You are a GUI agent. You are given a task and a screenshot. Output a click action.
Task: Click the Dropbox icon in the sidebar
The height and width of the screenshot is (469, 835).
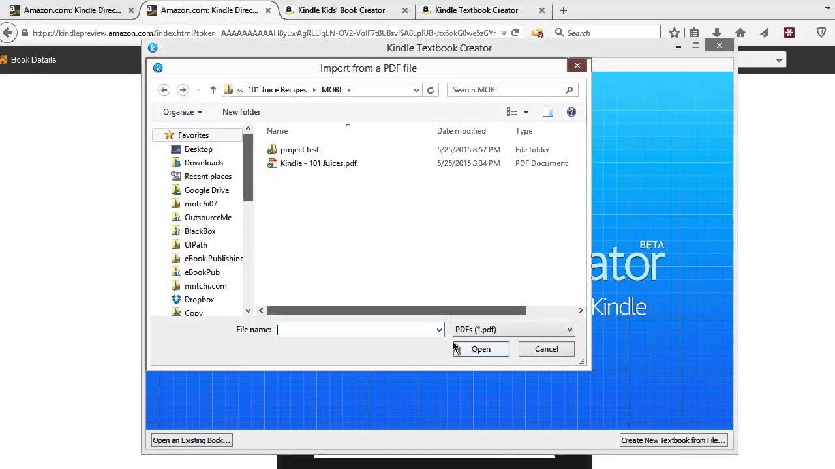pos(176,300)
